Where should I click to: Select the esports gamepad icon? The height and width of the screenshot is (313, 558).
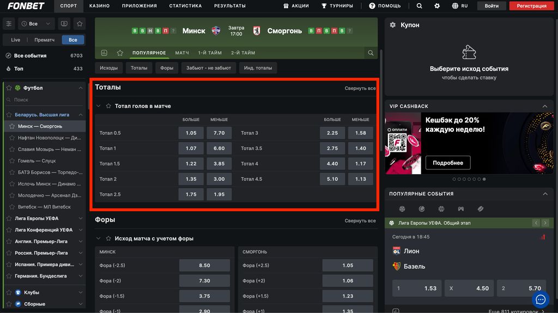pyautogui.click(x=460, y=208)
